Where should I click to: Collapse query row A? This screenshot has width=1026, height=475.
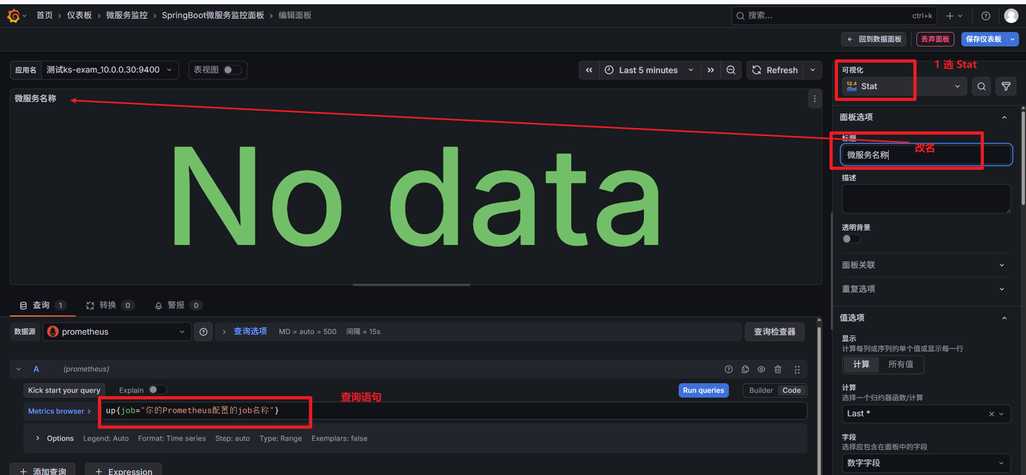pyautogui.click(x=19, y=369)
